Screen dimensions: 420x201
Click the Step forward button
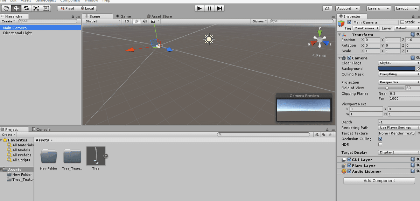[x=219, y=8]
